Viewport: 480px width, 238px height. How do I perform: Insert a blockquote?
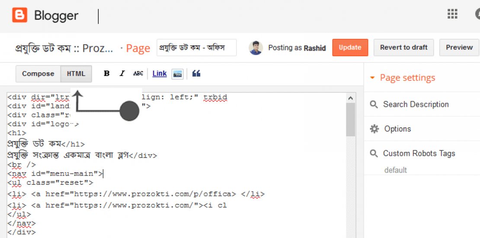click(196, 74)
